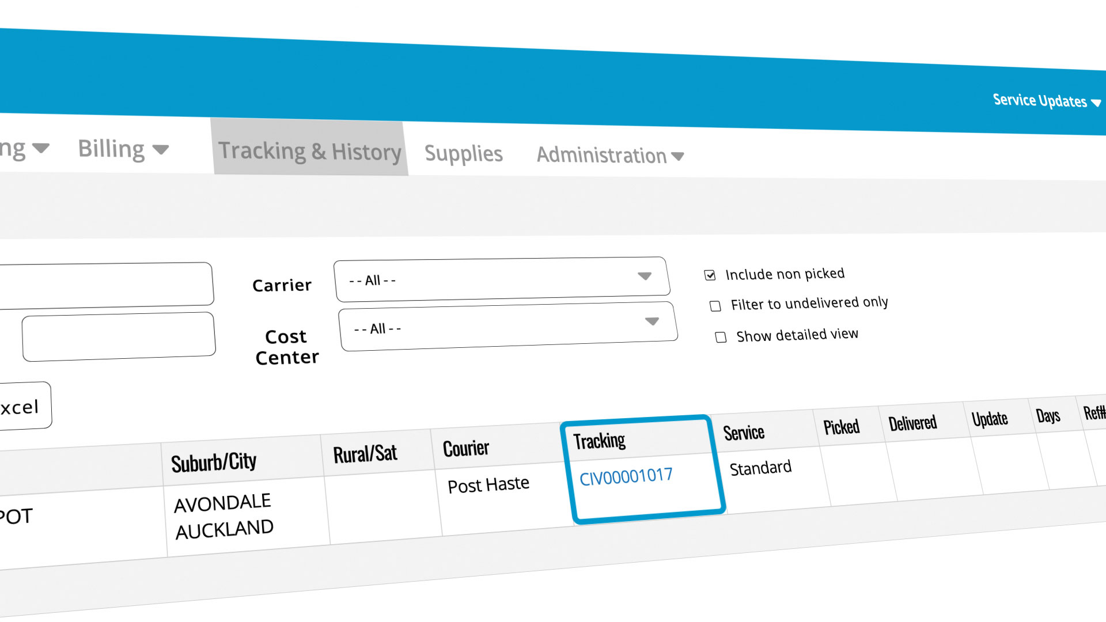Open tracking number CIV00001017 link
The height and width of the screenshot is (622, 1106).
tap(626, 476)
